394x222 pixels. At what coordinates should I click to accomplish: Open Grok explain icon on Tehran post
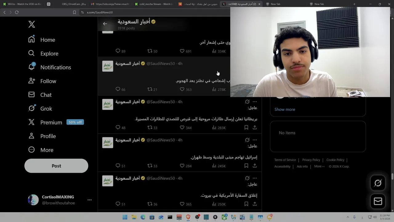coord(247,140)
